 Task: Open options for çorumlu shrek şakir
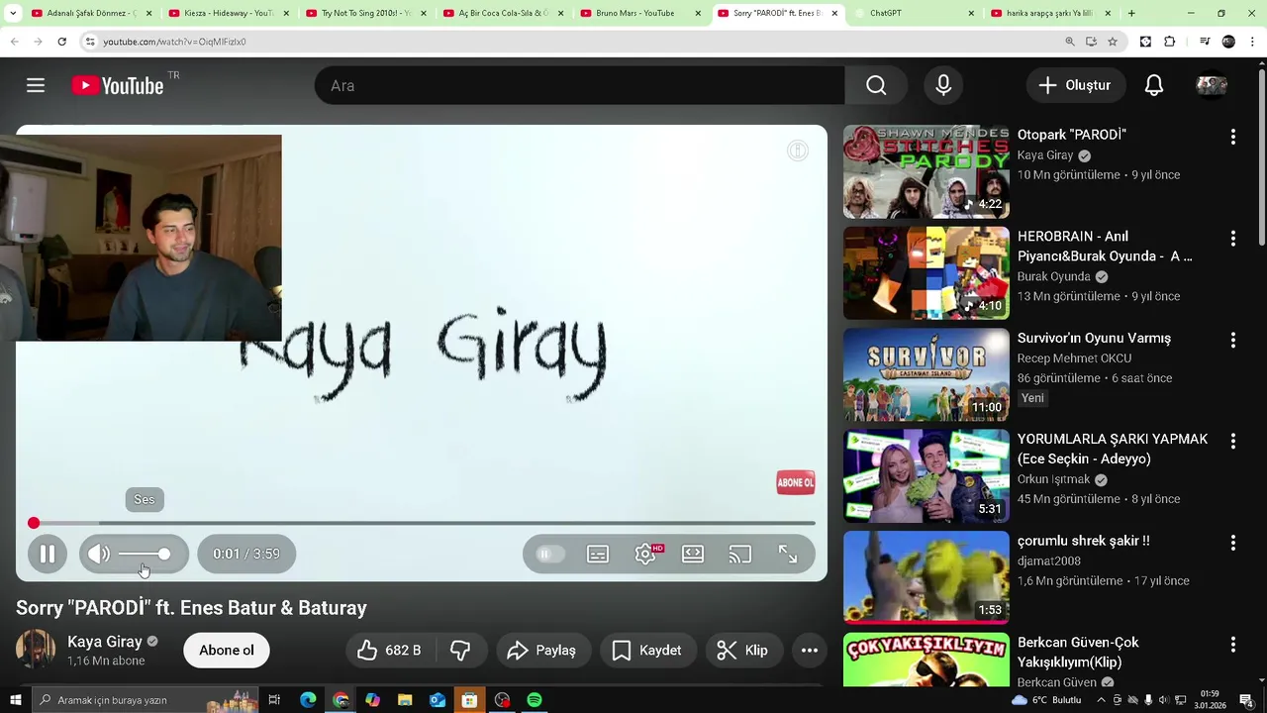click(x=1232, y=543)
